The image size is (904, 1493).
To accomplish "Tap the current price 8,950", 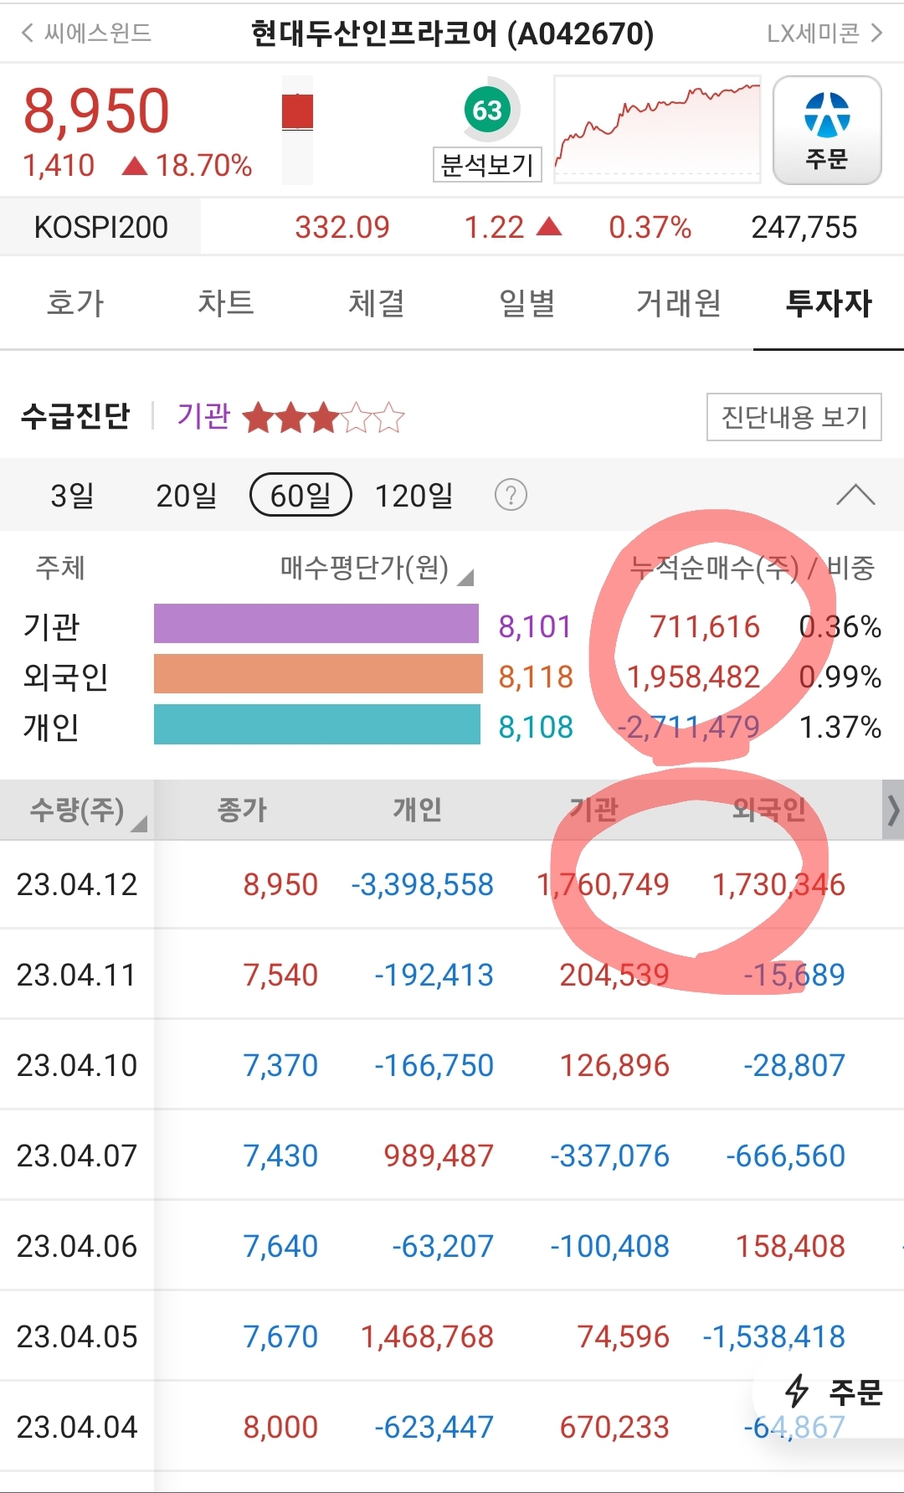I will [x=96, y=111].
